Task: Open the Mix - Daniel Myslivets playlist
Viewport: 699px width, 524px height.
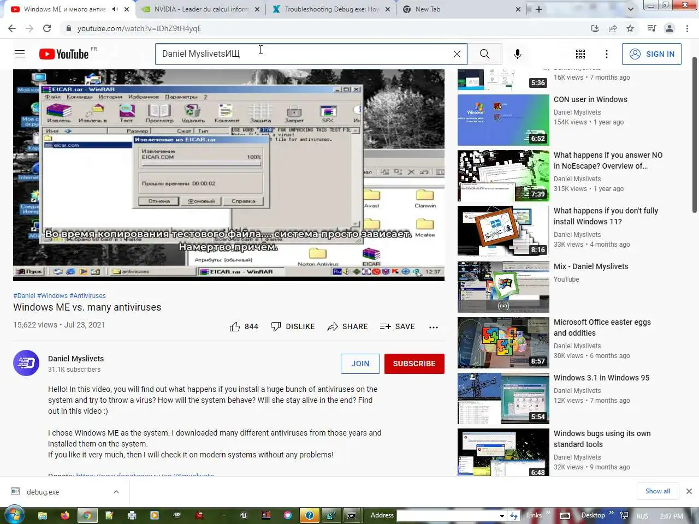Action: pyautogui.click(x=591, y=266)
